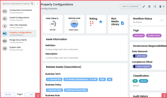Screen dimensions: 167x98
Task: Click the search magnifier icon
Action: point(32,4)
